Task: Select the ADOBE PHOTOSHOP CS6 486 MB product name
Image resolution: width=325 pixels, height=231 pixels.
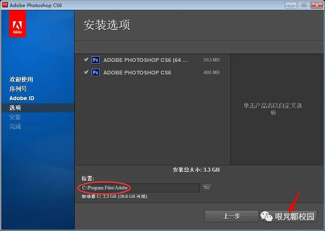Action: pos(137,73)
